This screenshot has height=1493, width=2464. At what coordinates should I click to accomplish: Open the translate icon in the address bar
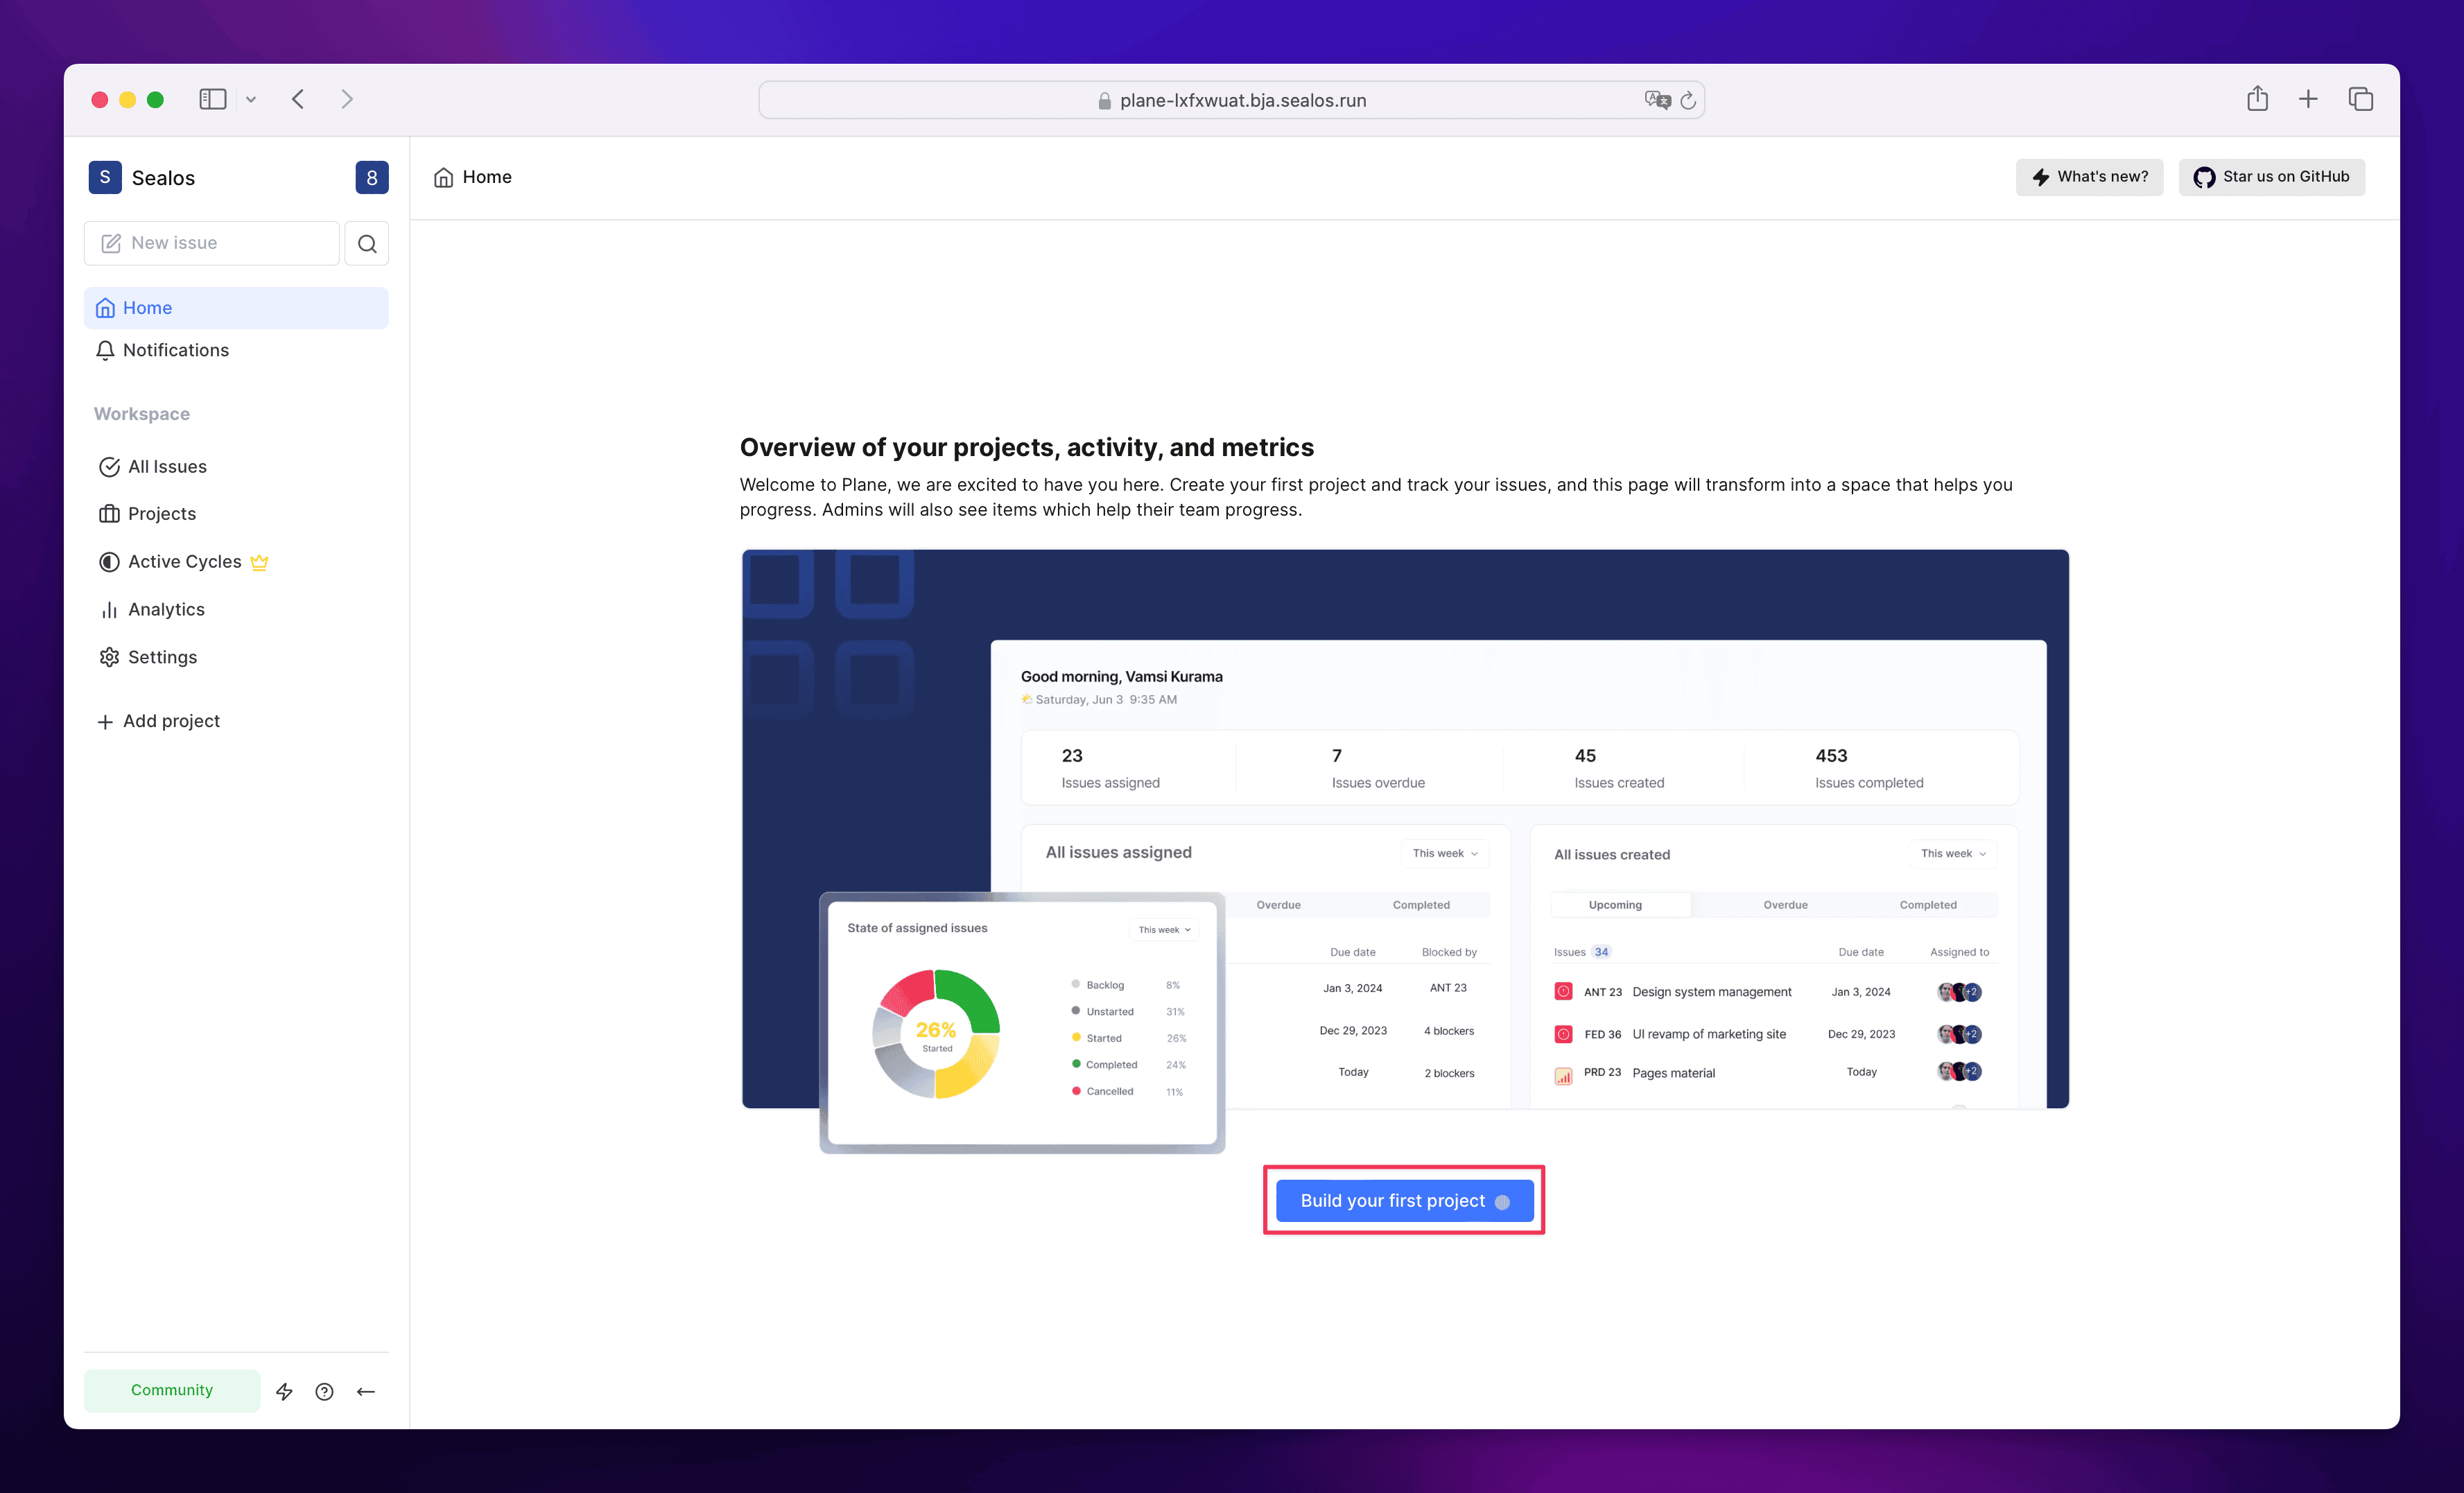(x=1657, y=100)
